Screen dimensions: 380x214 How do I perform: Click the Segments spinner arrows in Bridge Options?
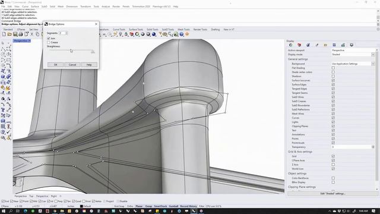pyautogui.click(x=66, y=33)
